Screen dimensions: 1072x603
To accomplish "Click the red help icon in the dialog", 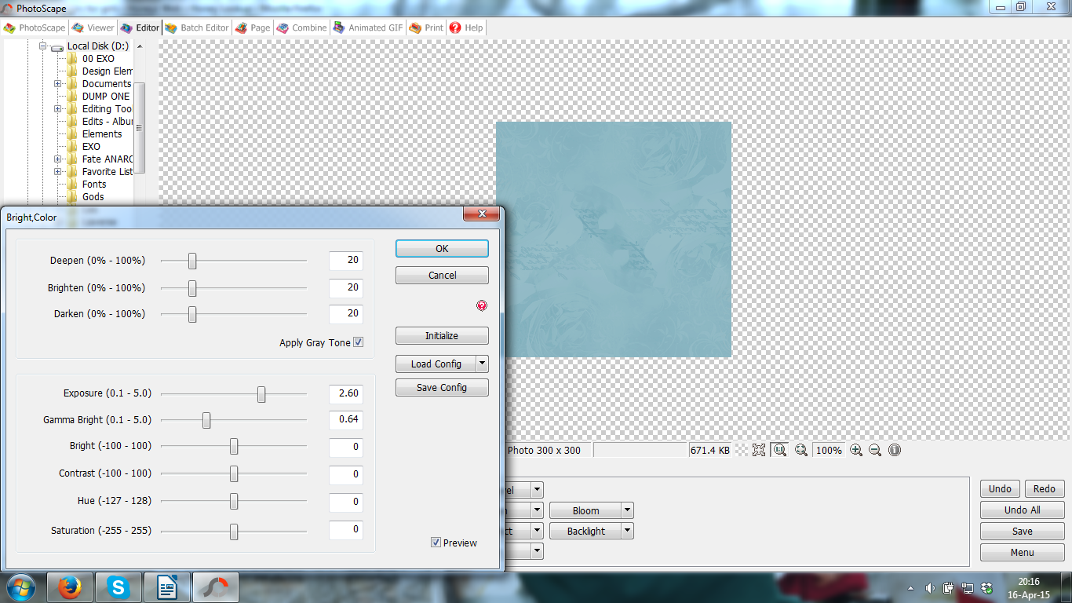I will point(481,305).
